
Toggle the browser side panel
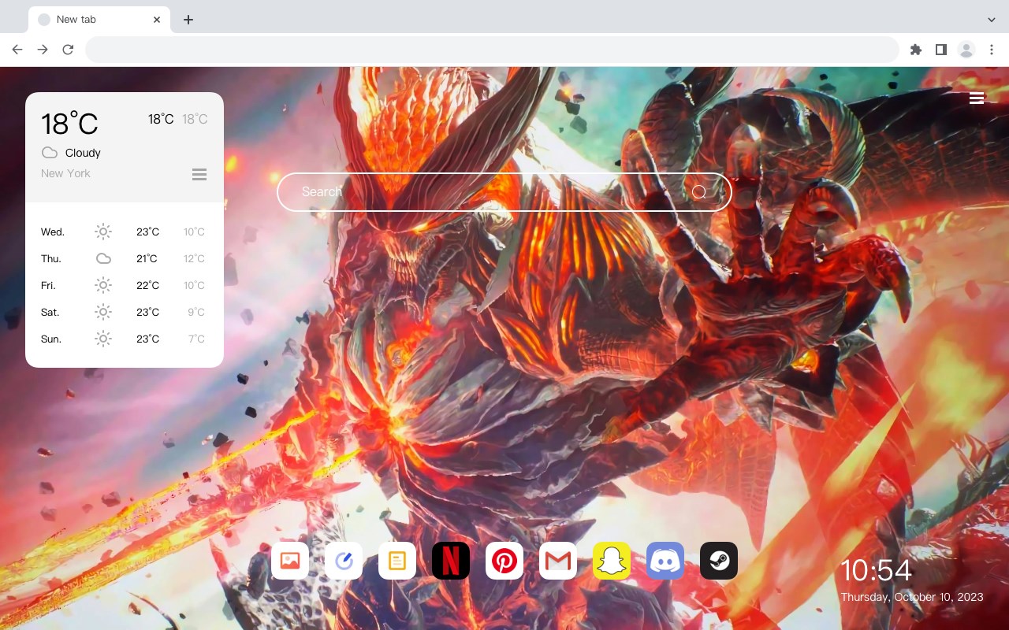[x=940, y=50]
